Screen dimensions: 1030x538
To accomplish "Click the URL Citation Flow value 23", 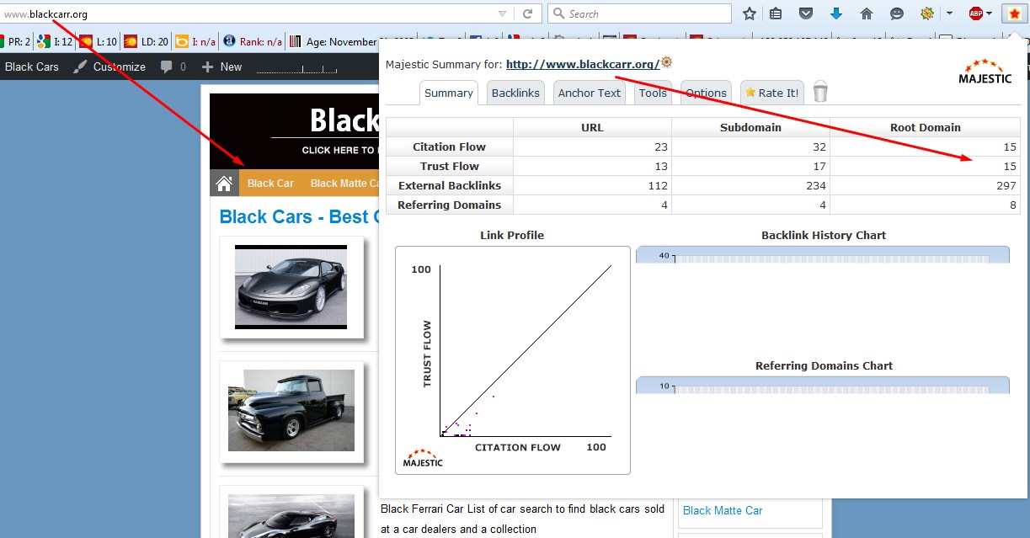I will [x=660, y=146].
